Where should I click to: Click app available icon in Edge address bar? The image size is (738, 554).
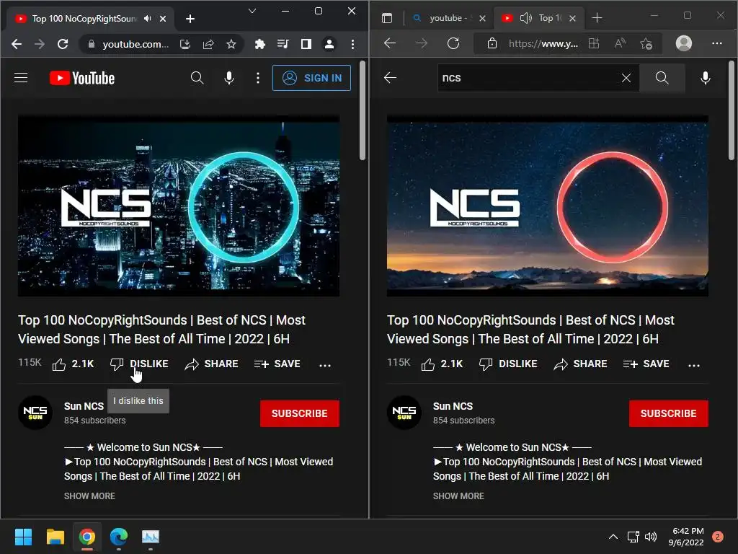click(x=594, y=43)
